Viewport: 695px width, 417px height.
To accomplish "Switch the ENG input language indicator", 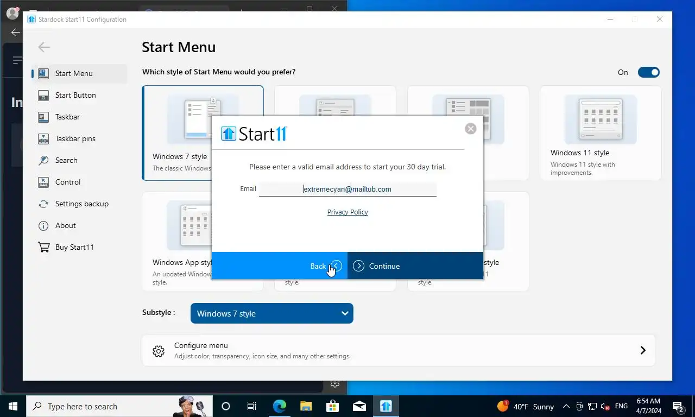I will (621, 406).
